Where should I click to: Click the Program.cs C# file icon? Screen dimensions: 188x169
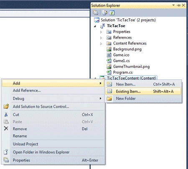109,72
